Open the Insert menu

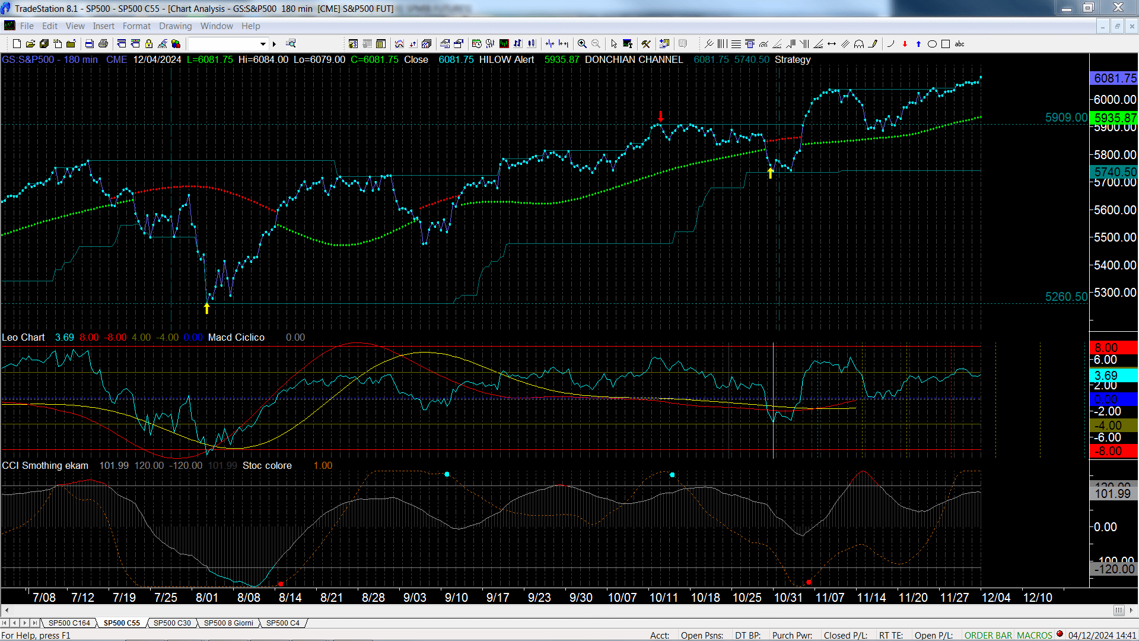[x=103, y=26]
